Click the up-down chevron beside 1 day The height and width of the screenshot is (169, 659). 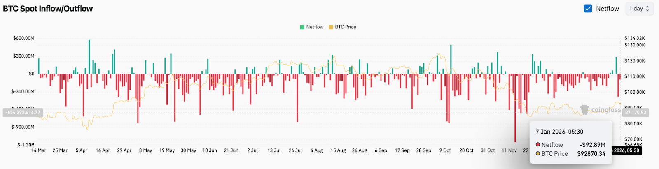(x=647, y=9)
